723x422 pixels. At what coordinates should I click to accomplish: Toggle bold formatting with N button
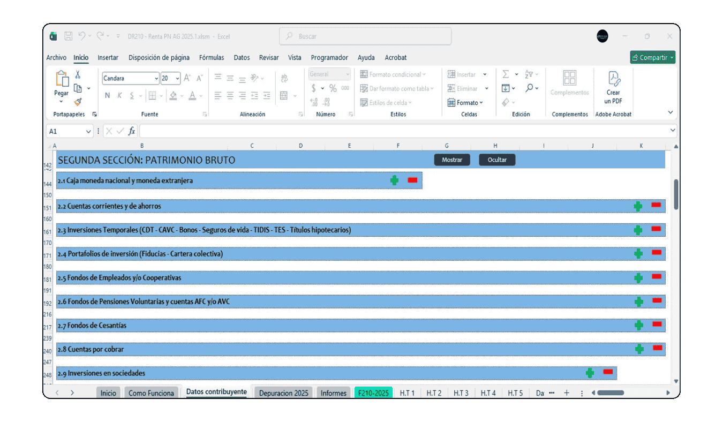pos(107,96)
